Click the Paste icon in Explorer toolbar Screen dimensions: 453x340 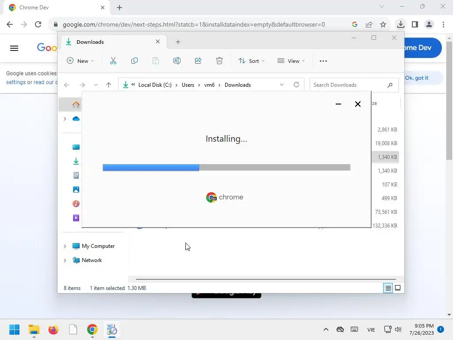pos(156,61)
